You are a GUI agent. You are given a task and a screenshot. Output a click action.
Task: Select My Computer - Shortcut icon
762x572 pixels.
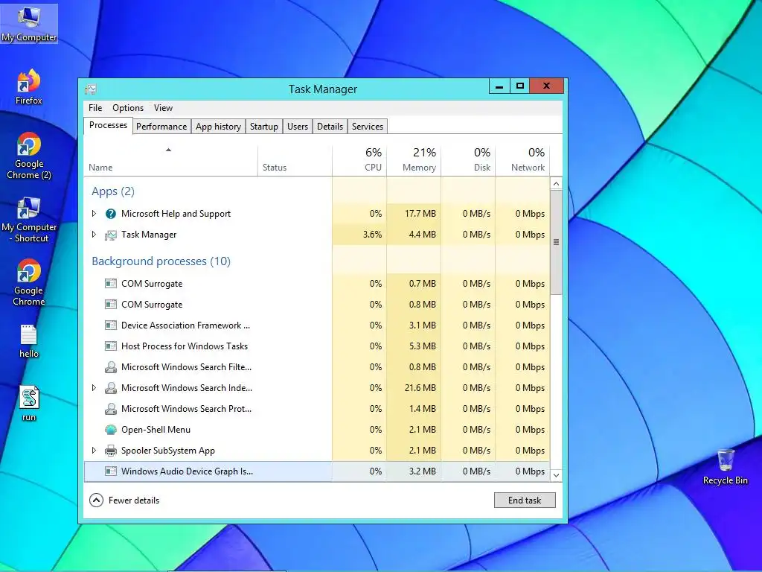pyautogui.click(x=29, y=220)
